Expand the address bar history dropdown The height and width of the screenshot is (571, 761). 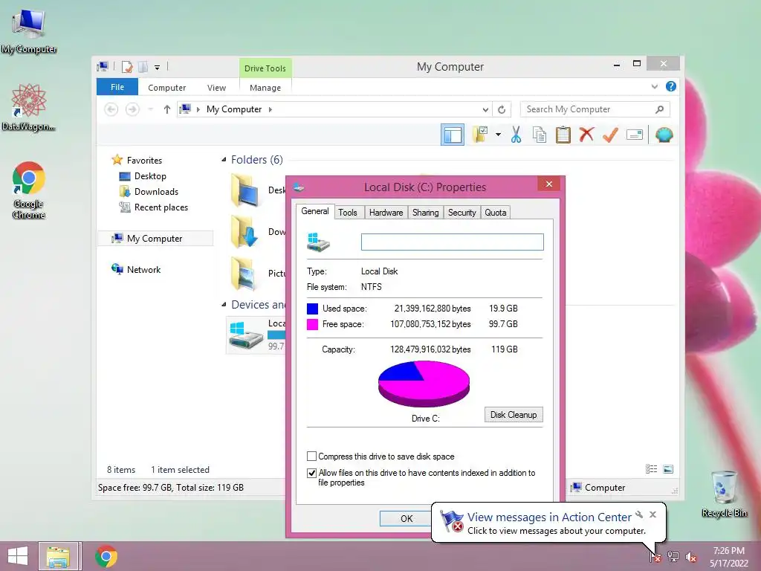[x=485, y=110]
